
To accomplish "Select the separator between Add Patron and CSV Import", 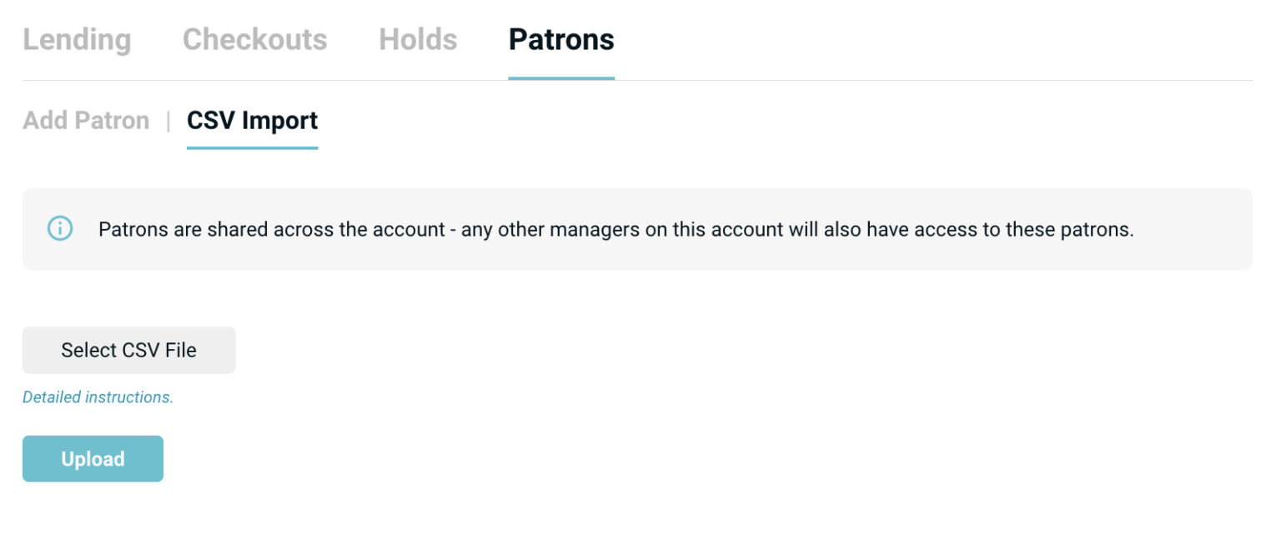I will tap(168, 121).
